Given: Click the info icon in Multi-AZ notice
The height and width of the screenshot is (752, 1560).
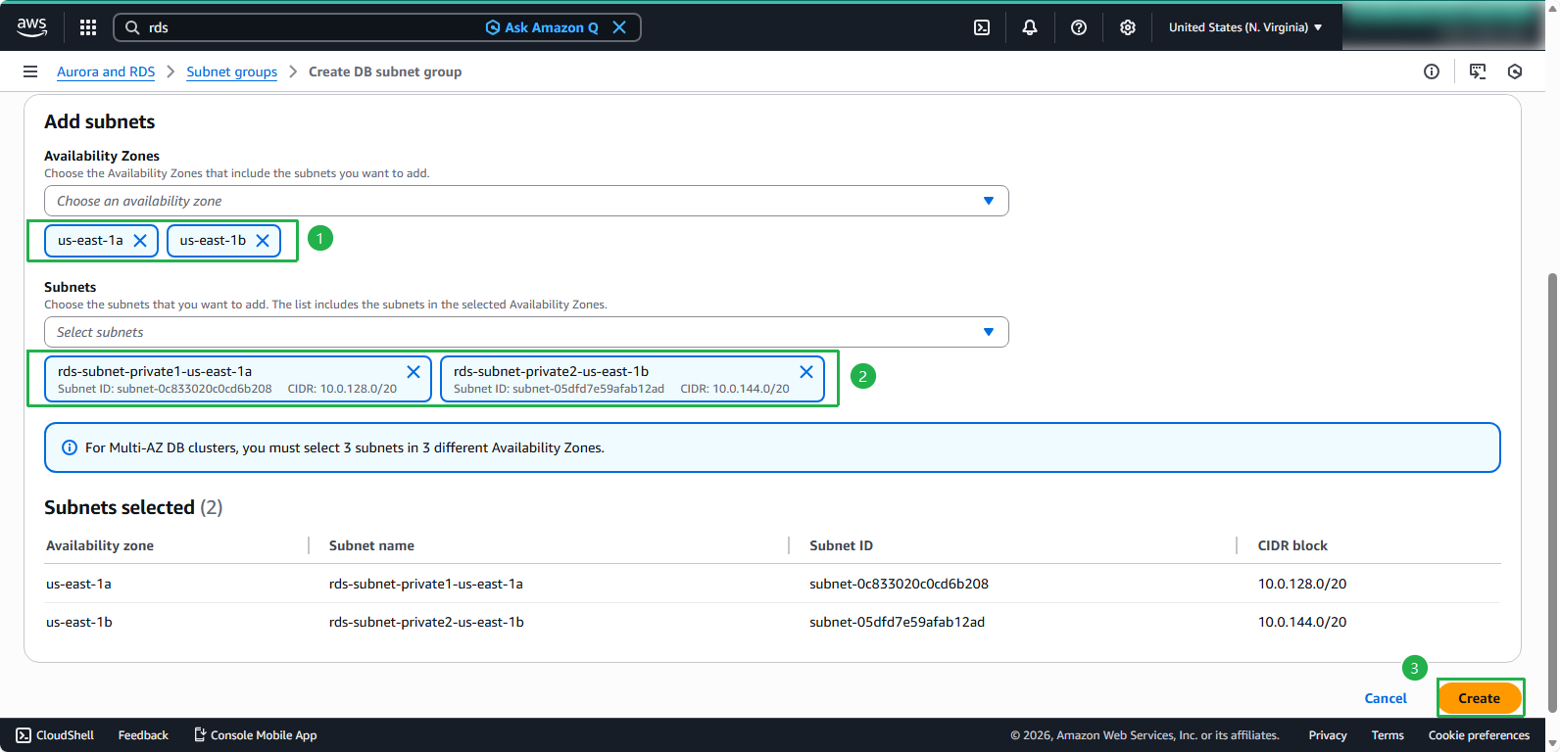Looking at the screenshot, I should coord(70,447).
